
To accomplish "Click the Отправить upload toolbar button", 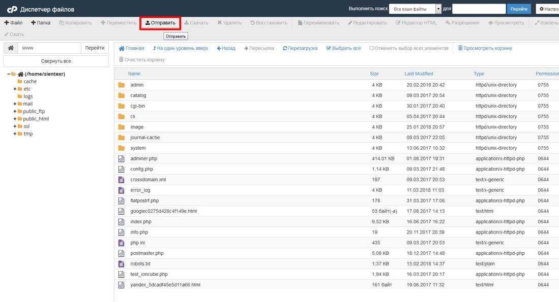I will (160, 23).
